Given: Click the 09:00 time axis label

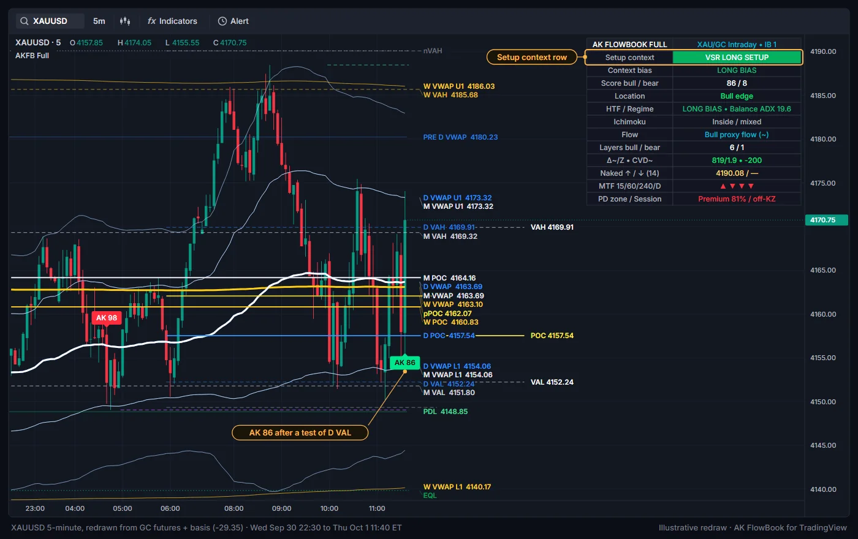Looking at the screenshot, I should pos(281,508).
